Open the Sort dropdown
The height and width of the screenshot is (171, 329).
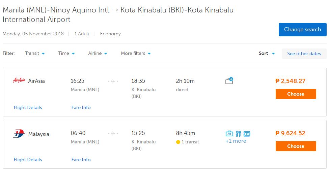click(x=267, y=53)
